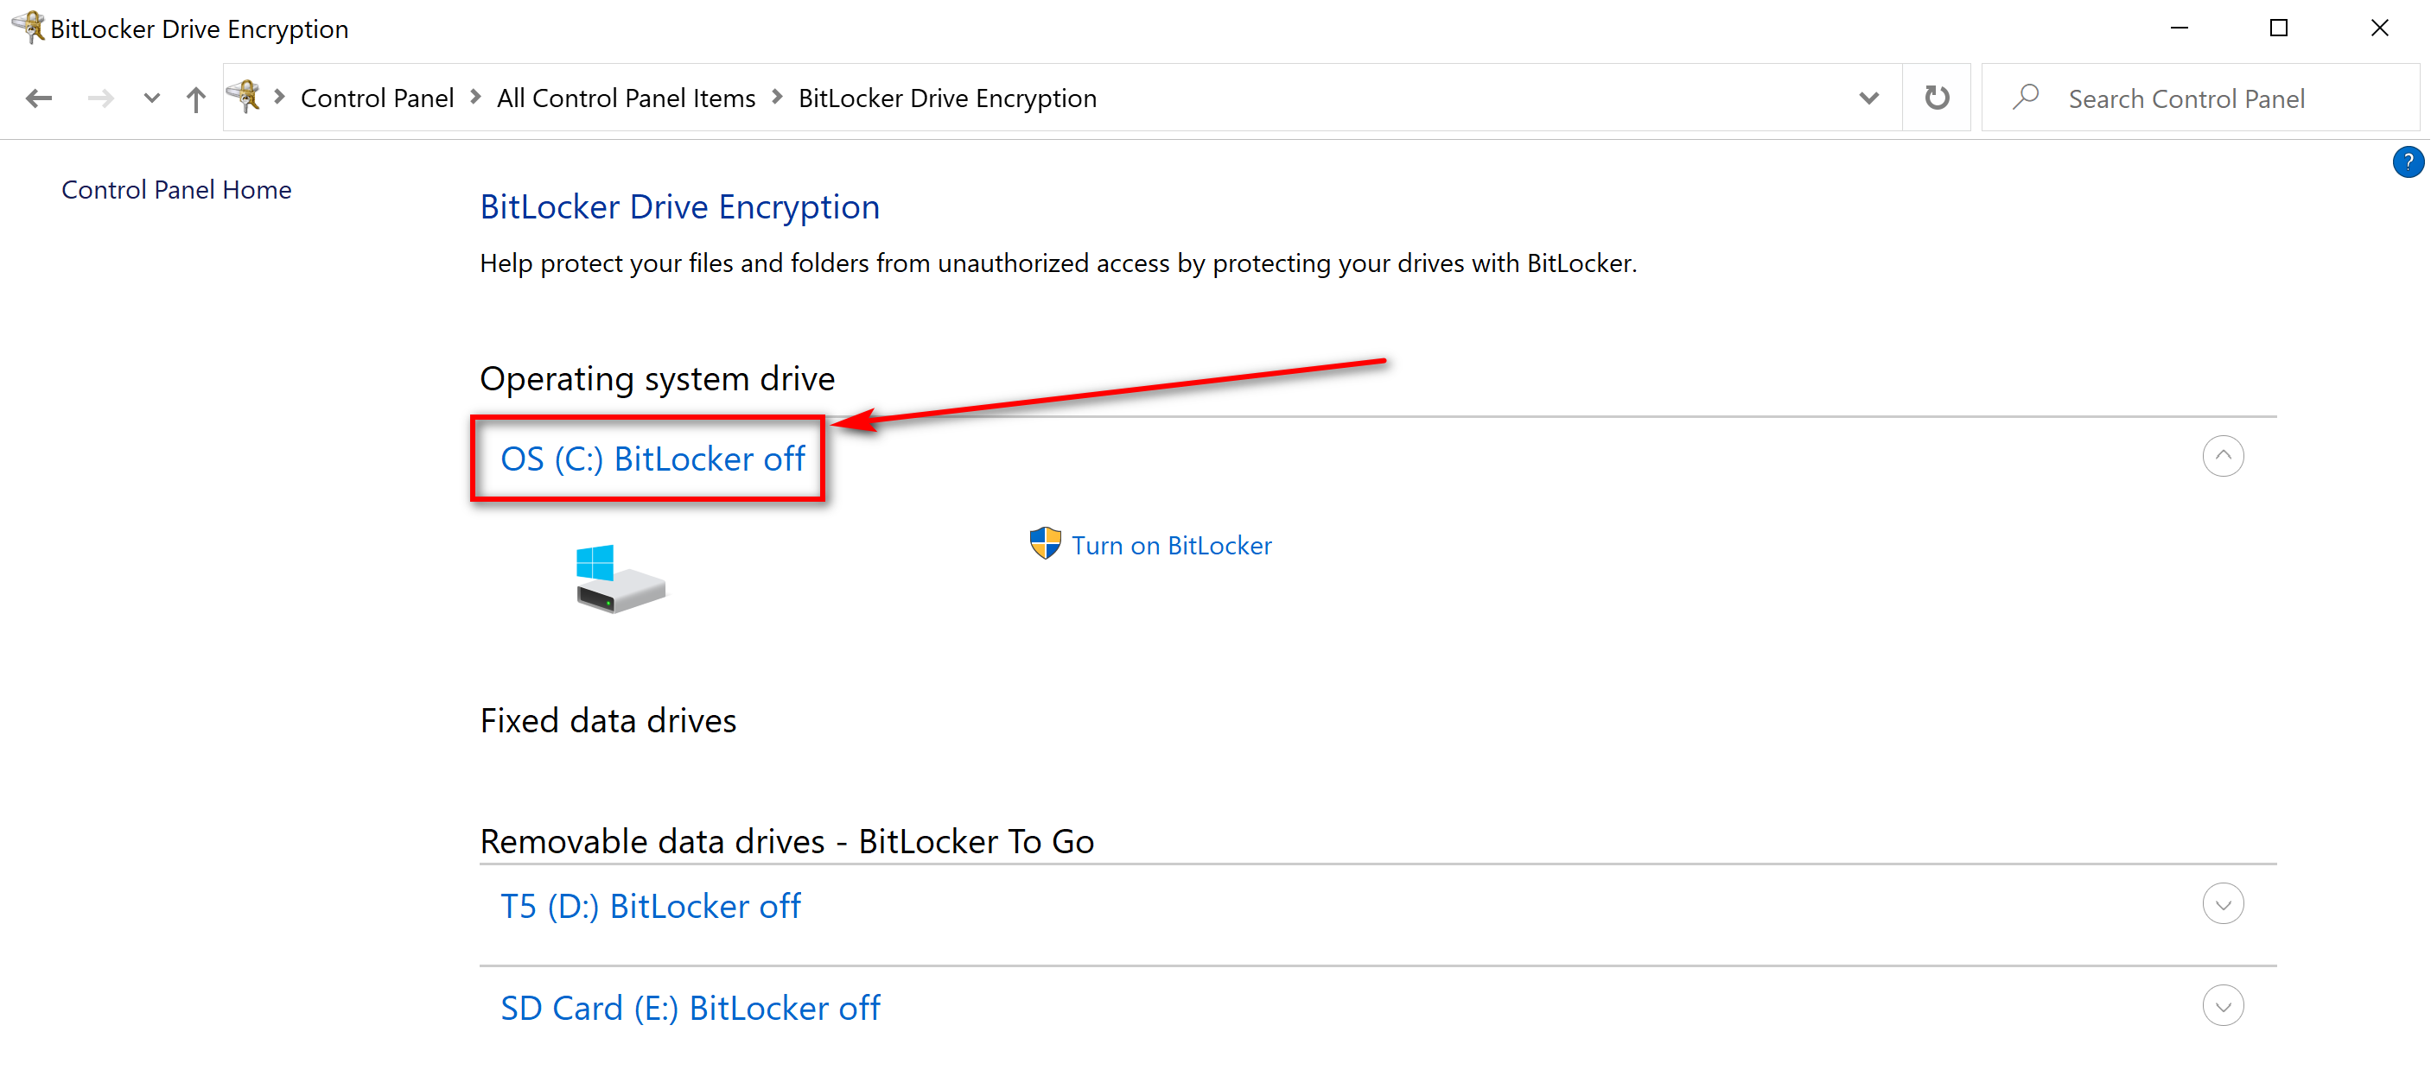Click the T5 (D:) BitLocker off link

(650, 906)
